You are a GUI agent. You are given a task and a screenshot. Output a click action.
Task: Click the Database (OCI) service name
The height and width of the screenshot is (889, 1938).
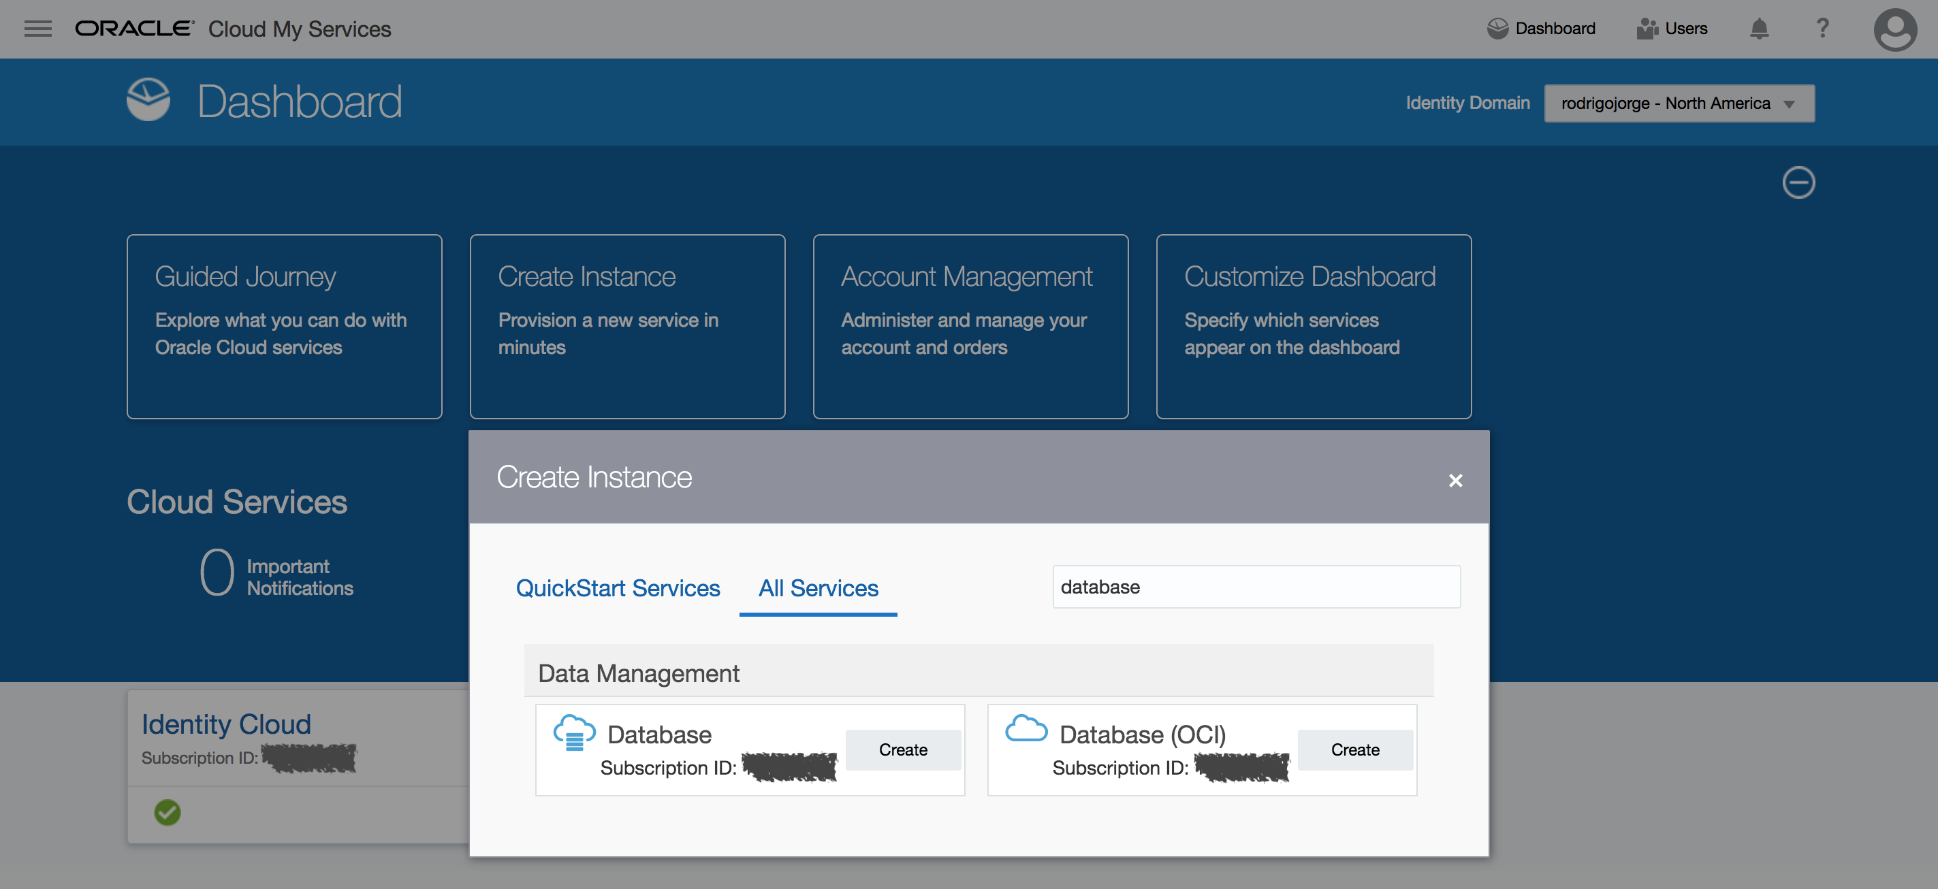click(1142, 734)
